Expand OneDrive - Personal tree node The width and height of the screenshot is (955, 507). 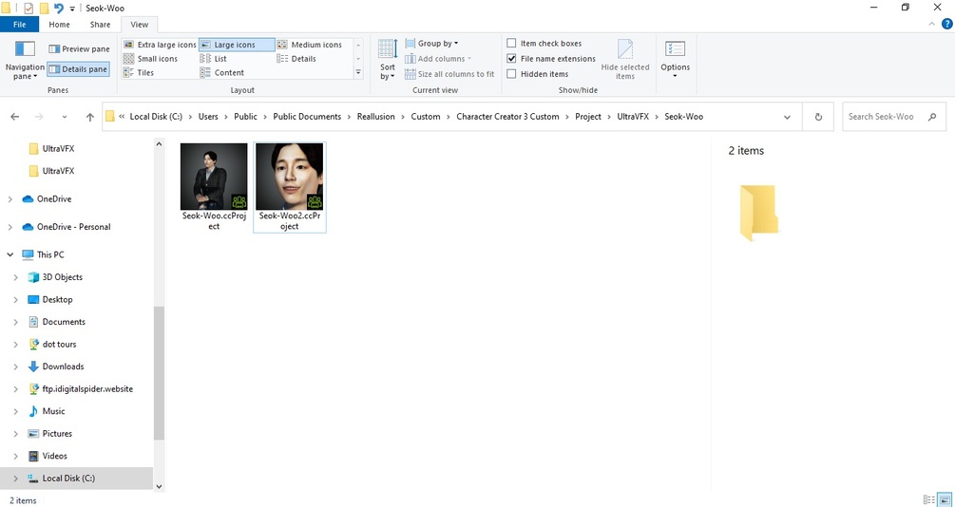10,227
